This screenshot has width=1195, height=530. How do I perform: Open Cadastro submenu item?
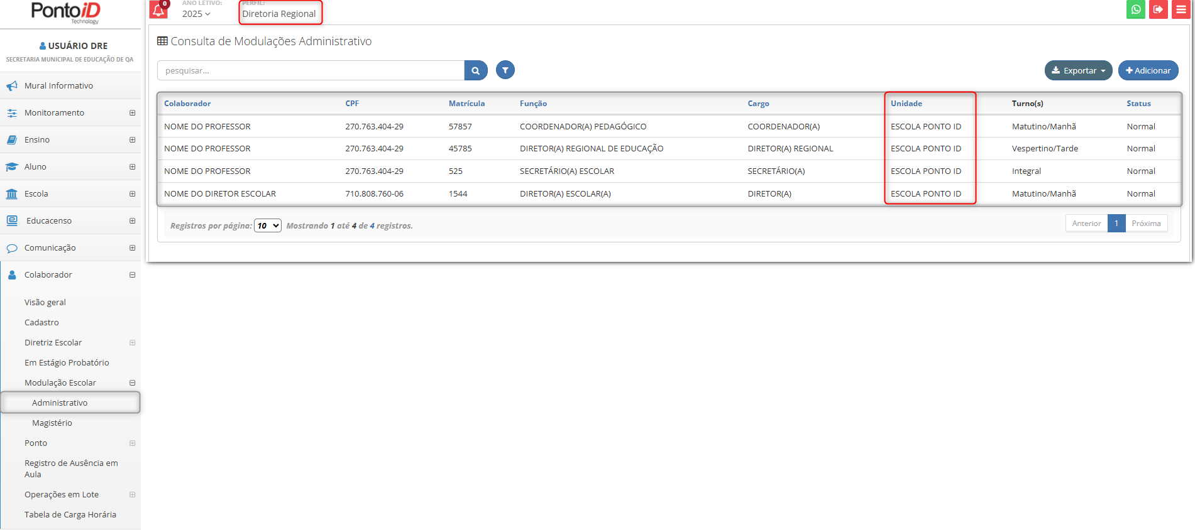click(x=41, y=322)
